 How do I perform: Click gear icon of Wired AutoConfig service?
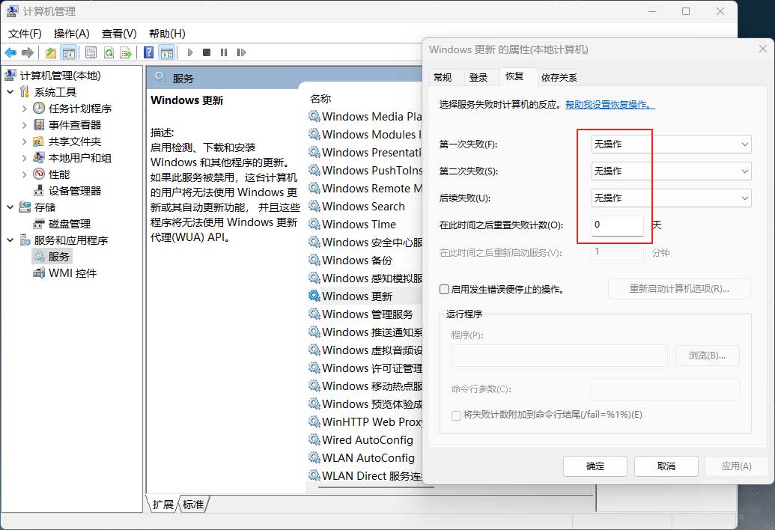(314, 439)
